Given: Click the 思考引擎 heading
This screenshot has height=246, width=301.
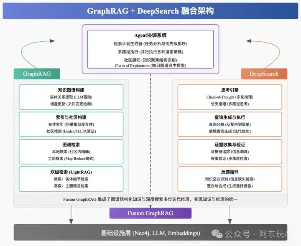Looking at the screenshot, I should click(230, 90).
